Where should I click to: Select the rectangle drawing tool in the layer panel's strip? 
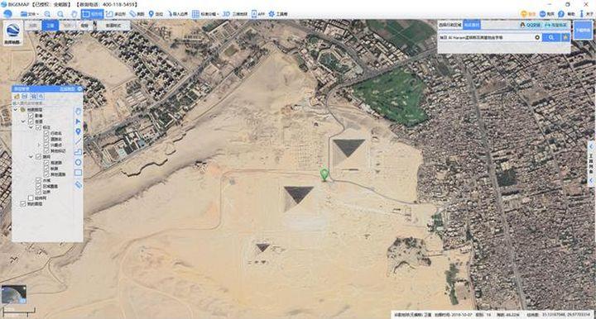click(x=79, y=173)
